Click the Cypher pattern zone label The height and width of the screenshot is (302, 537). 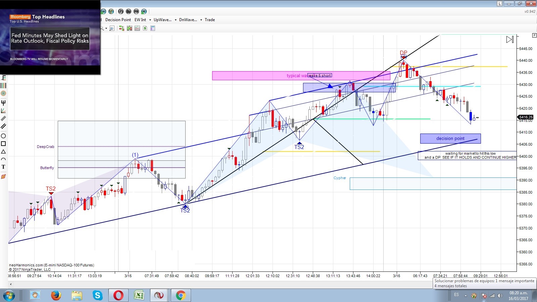pos(340,178)
